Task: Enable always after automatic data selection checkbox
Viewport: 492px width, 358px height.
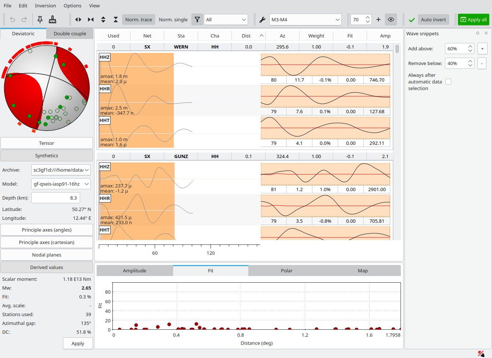Action: point(448,82)
